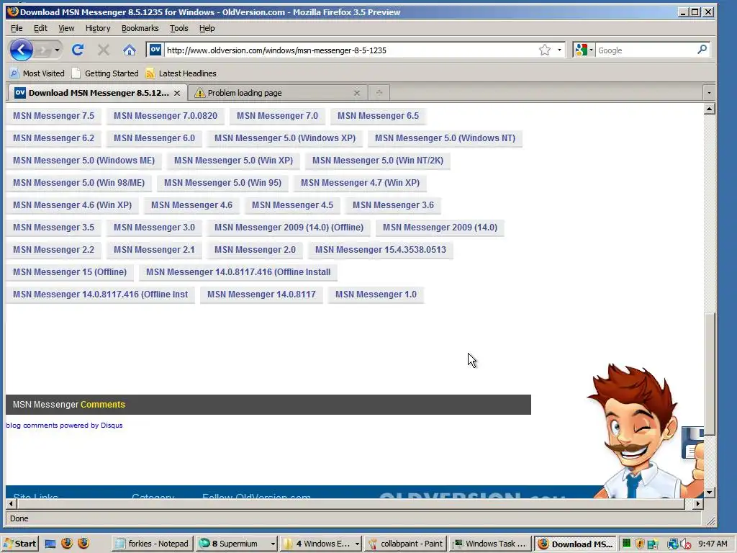
Task: Switch to collabpaint - Paint taskbar button
Action: coord(406,544)
